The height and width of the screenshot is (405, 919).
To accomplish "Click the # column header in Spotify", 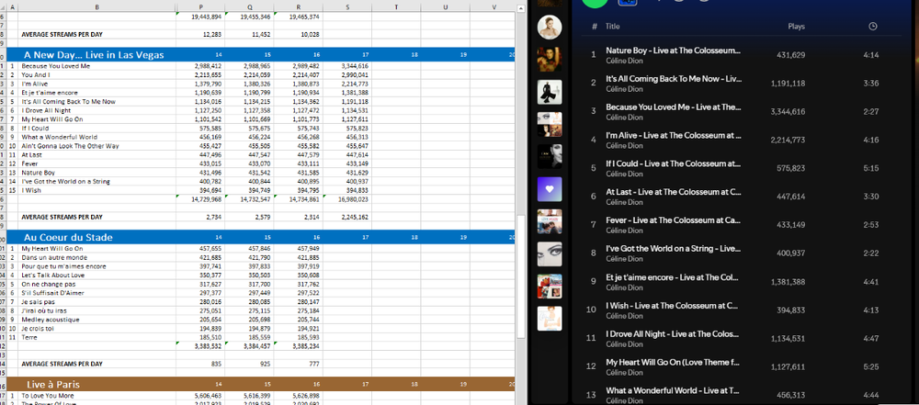I will click(595, 27).
